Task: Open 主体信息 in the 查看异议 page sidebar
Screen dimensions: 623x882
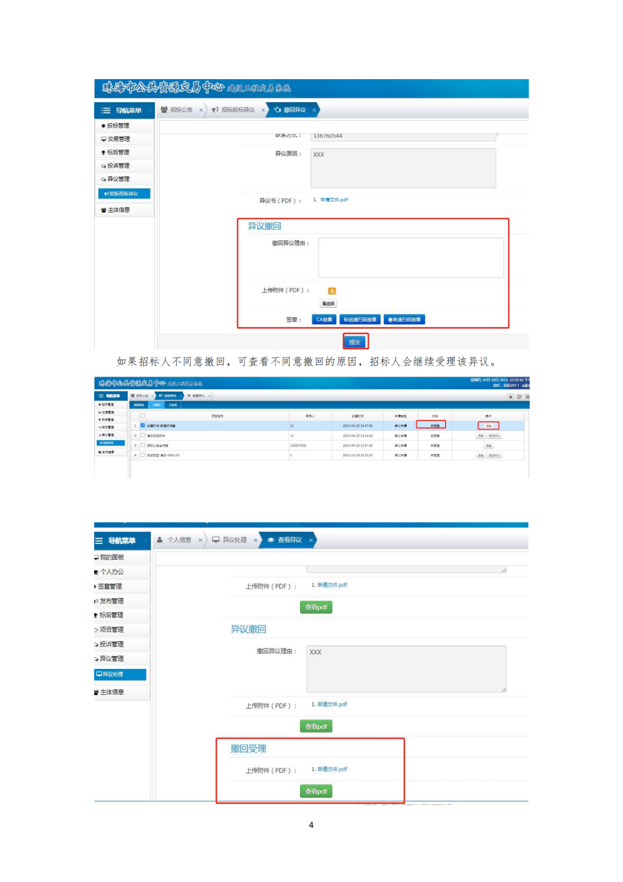Action: 122,692
